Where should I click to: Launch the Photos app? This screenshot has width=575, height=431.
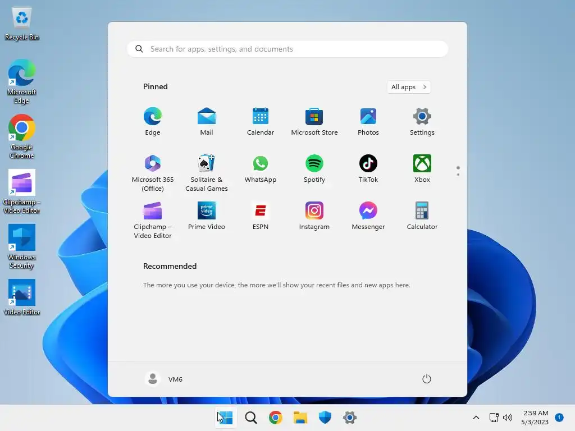(x=368, y=122)
